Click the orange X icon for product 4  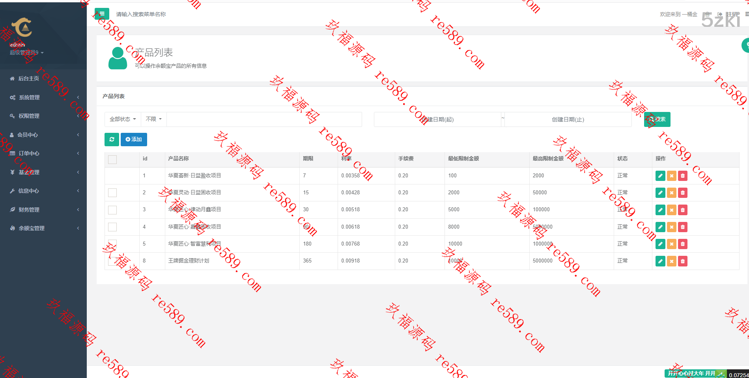tap(671, 227)
